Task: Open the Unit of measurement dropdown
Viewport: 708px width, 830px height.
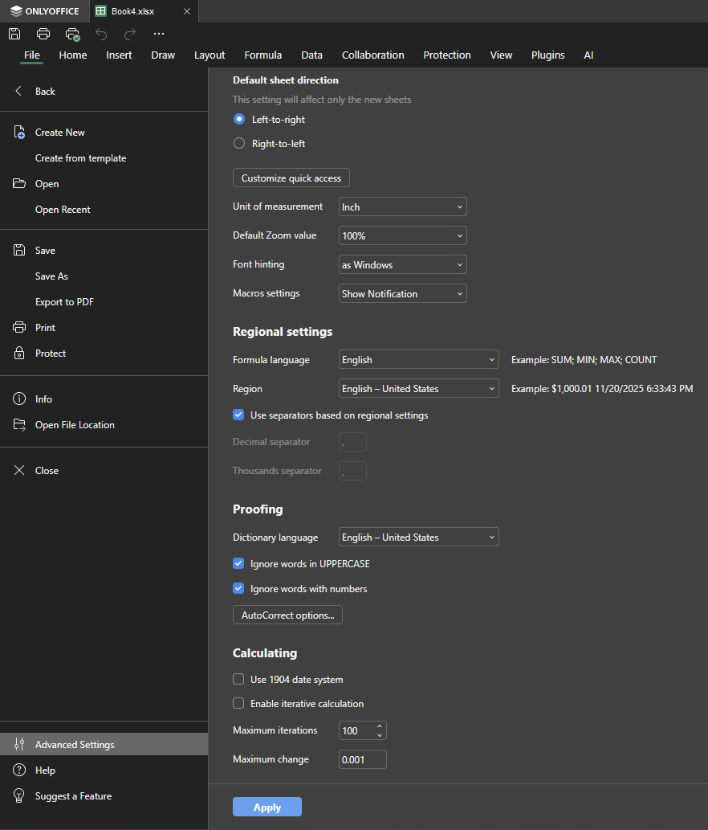Action: click(402, 207)
